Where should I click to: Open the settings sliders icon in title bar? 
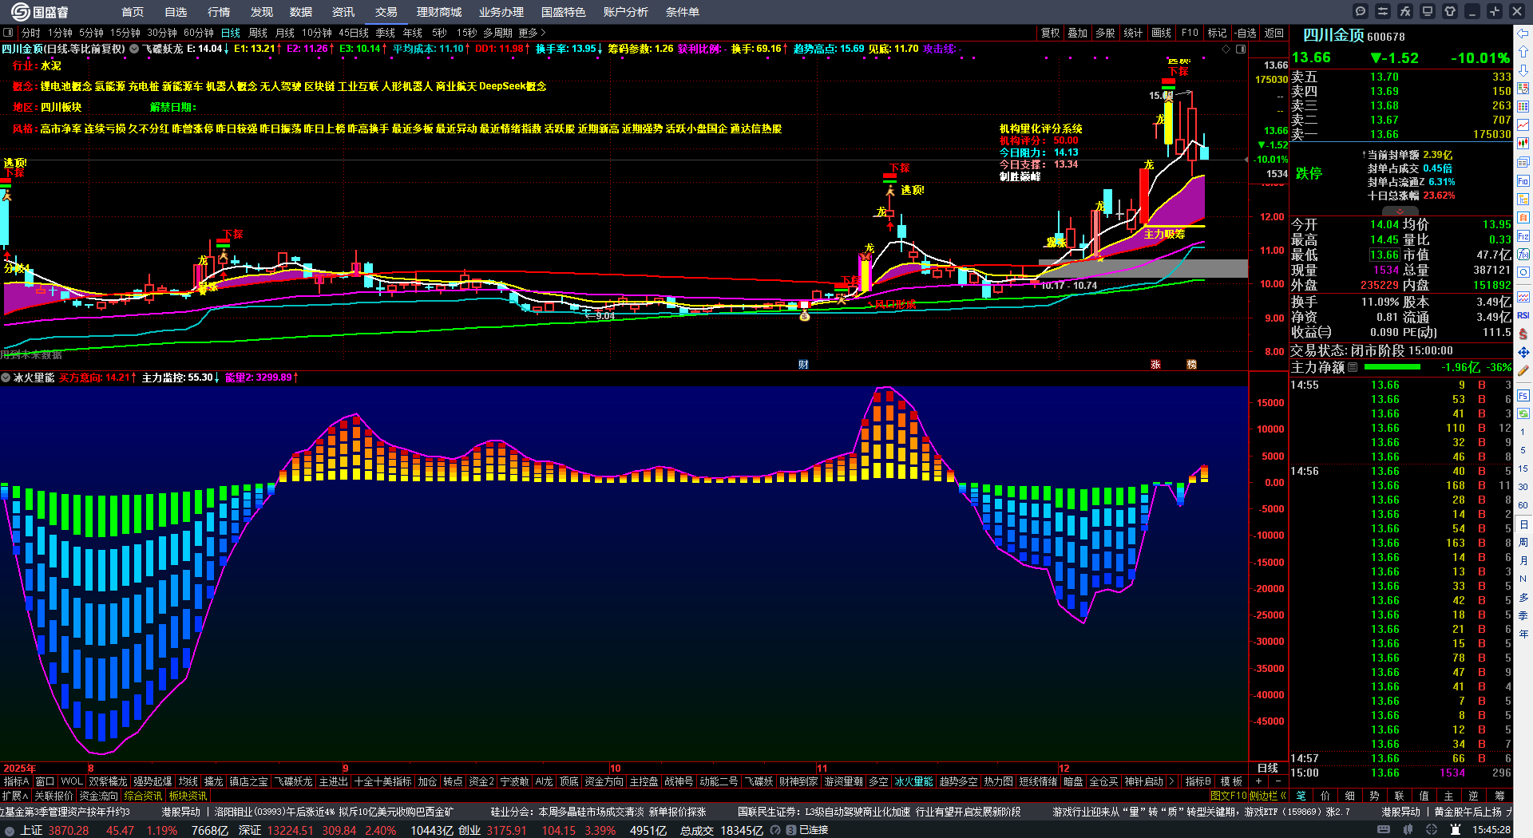click(1383, 11)
